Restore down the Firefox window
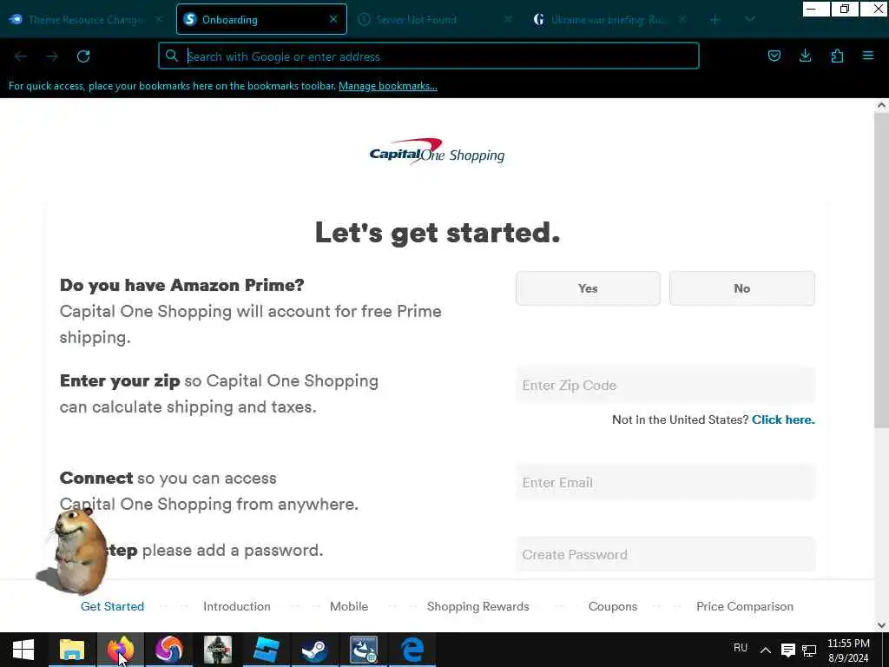The image size is (889, 667). 844,9
